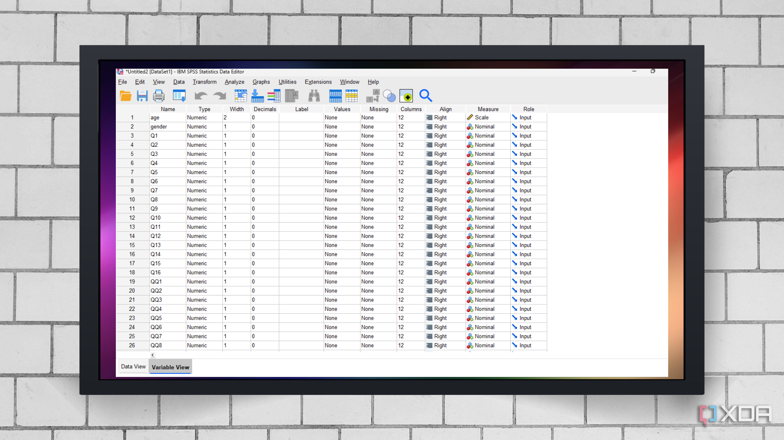This screenshot has width=784, height=440.
Task: Click the horizontal scrollbar left arrow
Action: [x=153, y=355]
